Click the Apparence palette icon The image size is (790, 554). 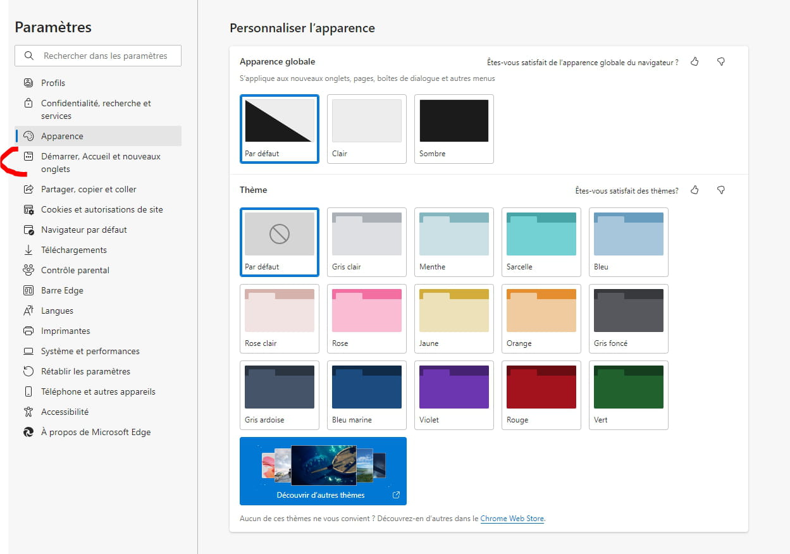(28, 136)
